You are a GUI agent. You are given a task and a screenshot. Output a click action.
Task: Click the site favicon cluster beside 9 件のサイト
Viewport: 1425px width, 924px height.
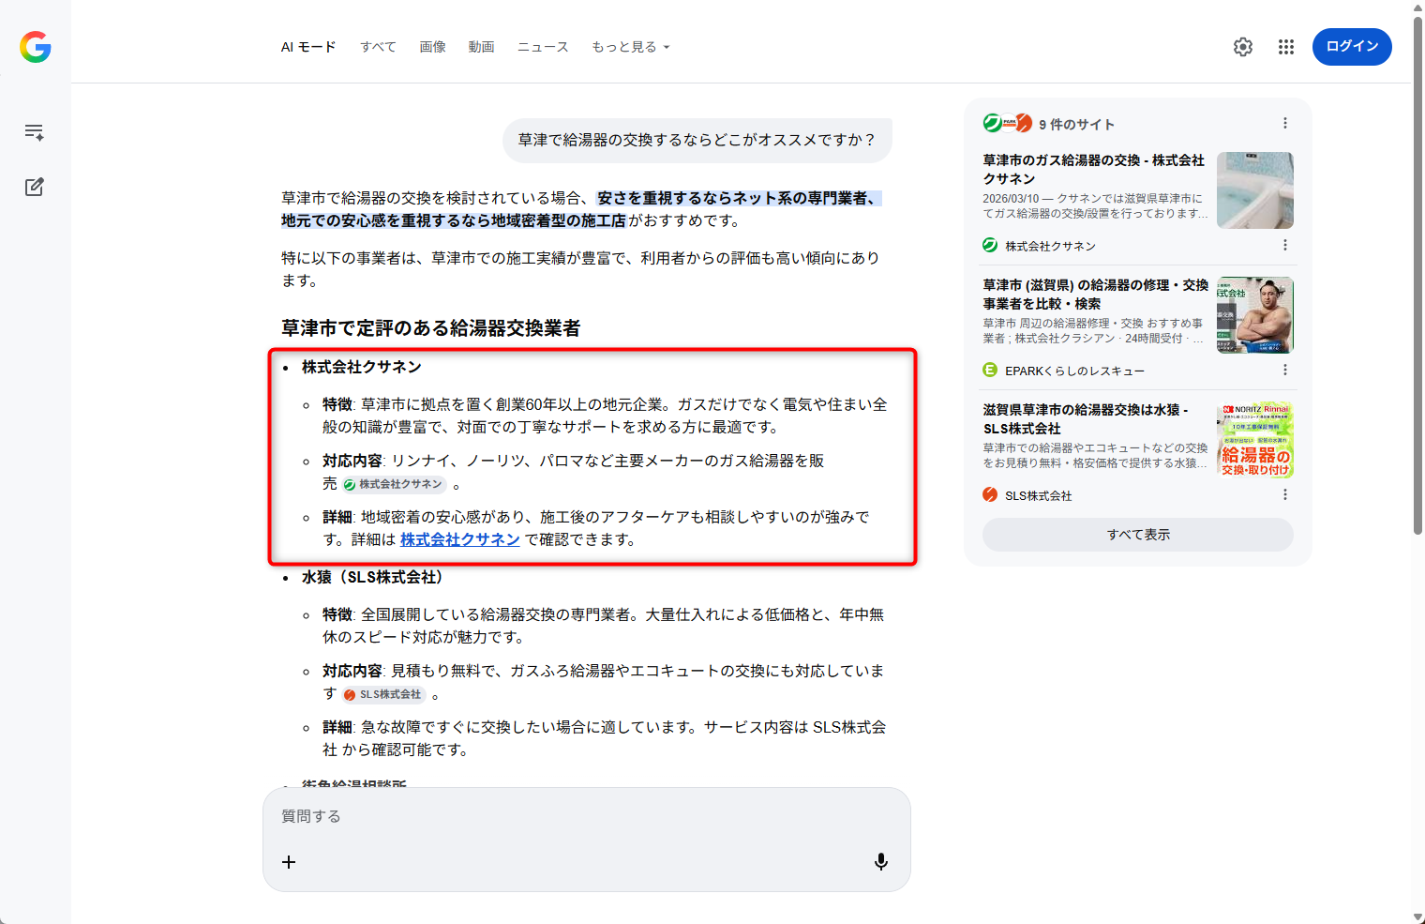1008,123
